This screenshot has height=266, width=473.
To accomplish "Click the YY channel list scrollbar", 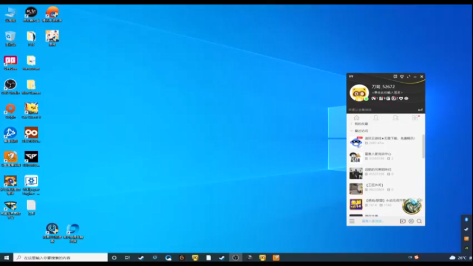I will (x=423, y=146).
